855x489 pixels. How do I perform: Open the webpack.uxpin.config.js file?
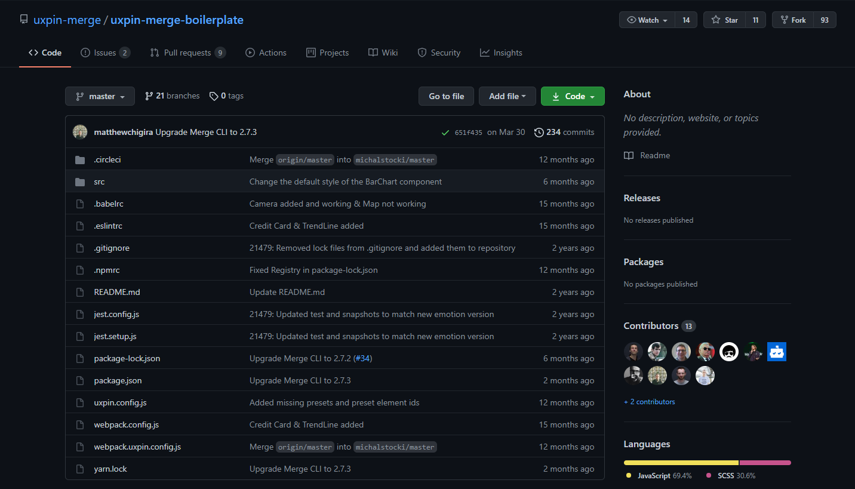point(137,447)
